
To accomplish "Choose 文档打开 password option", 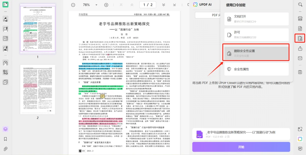I will 256,18.
